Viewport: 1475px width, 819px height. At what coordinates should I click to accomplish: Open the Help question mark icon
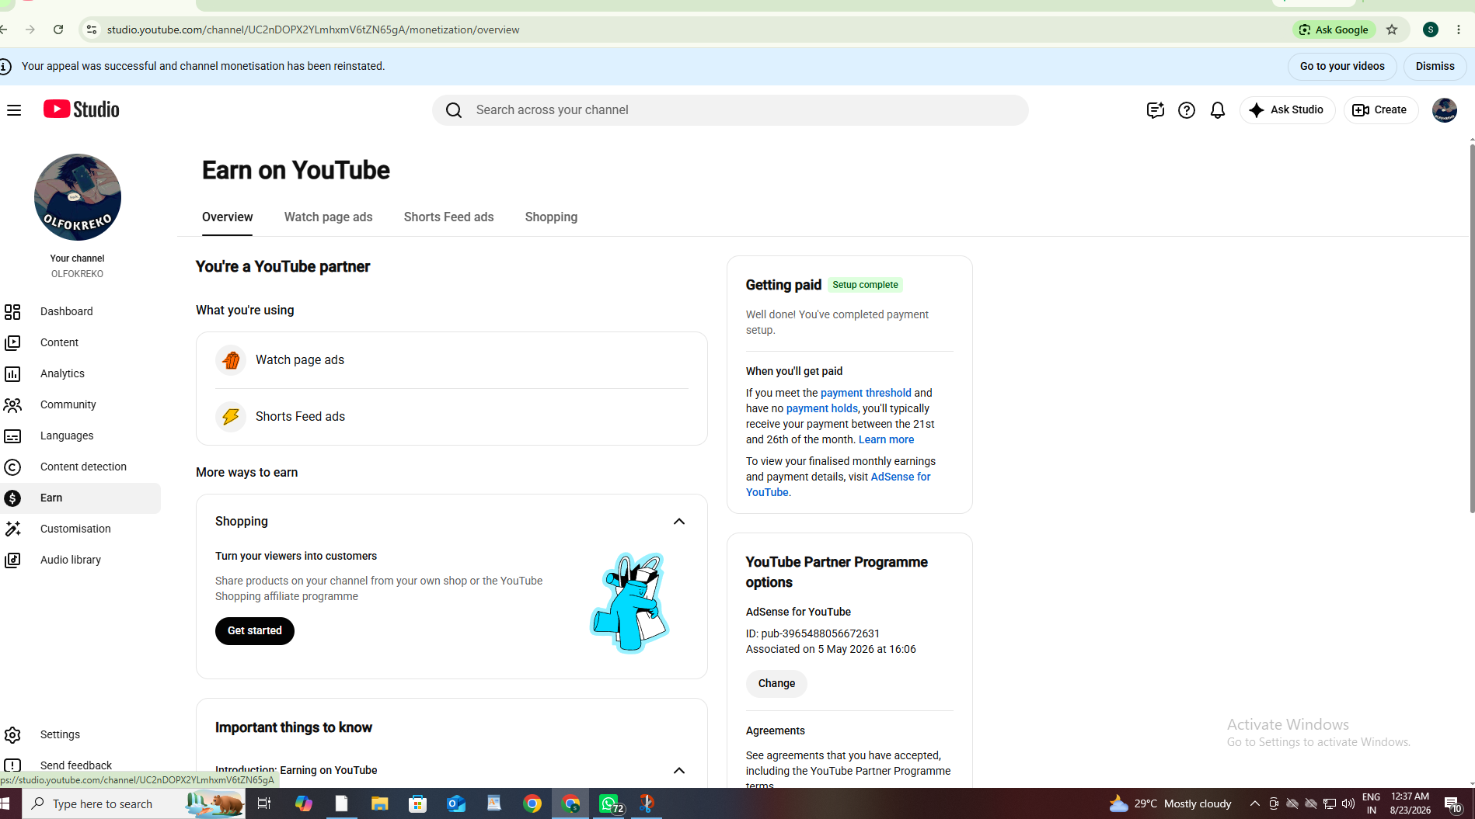pyautogui.click(x=1186, y=110)
